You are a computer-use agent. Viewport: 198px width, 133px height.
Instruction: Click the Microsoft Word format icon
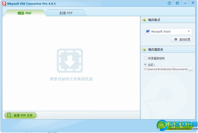pos(148,32)
